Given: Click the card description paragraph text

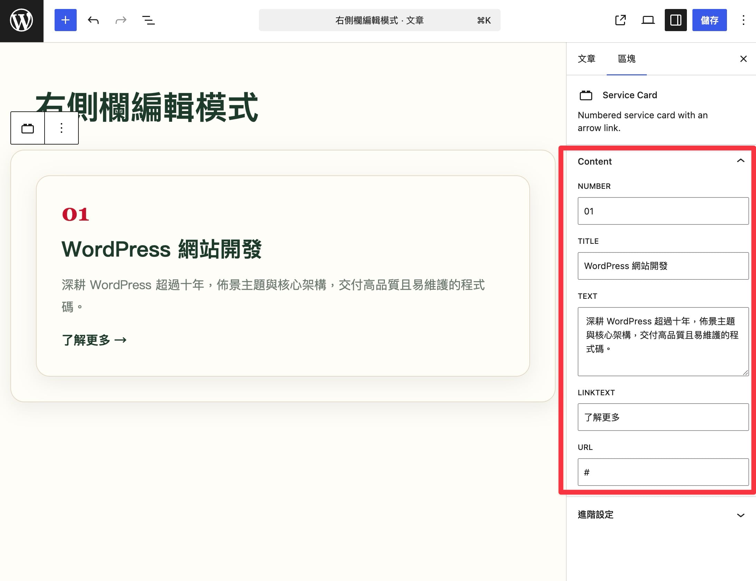Looking at the screenshot, I should (273, 296).
